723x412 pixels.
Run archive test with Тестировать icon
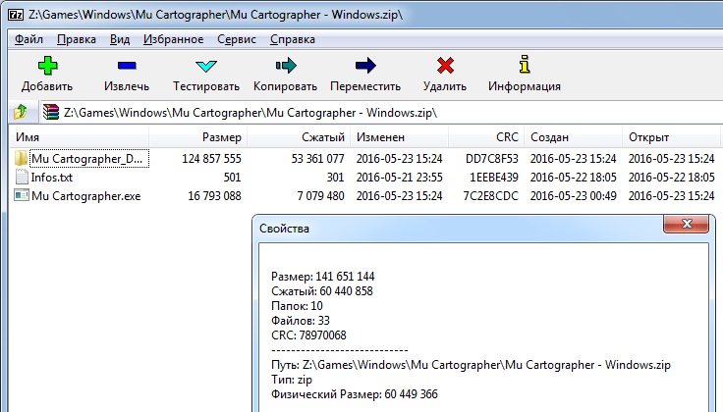205,66
